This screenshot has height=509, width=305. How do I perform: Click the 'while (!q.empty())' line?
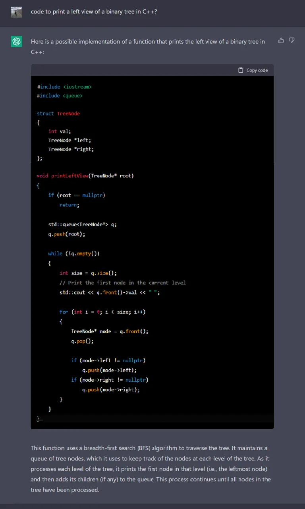pyautogui.click(x=74, y=253)
